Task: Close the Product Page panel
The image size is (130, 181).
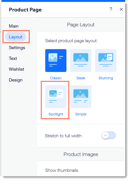Action: click(x=121, y=9)
